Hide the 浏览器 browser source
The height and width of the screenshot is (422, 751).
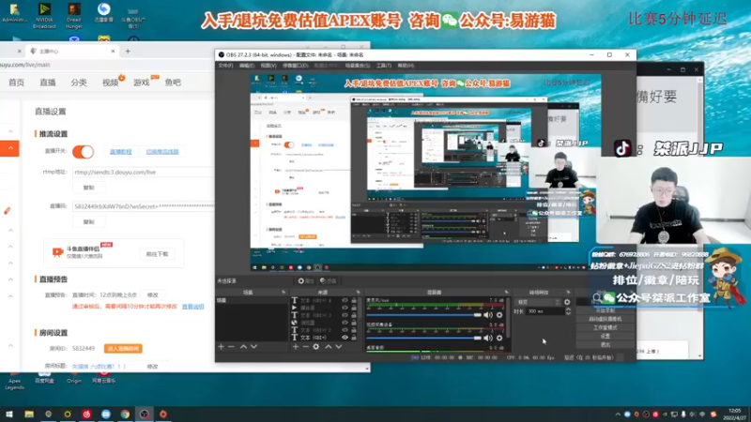click(345, 323)
